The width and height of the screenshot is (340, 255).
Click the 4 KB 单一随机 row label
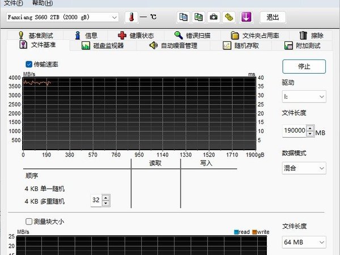pos(45,189)
